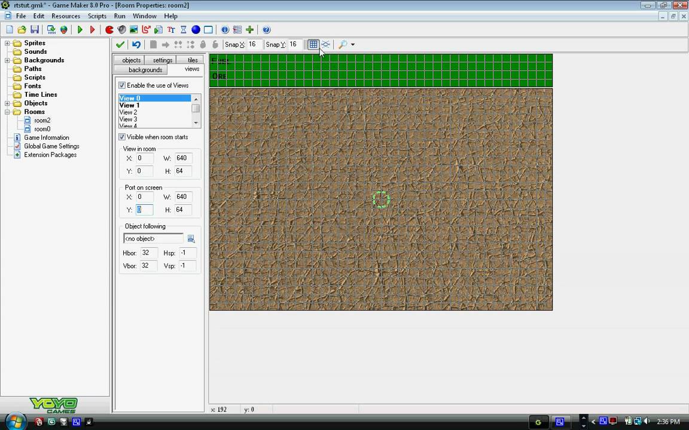Collapse the Rooms folder
Screen dimensions: 689x430
(x=7, y=112)
